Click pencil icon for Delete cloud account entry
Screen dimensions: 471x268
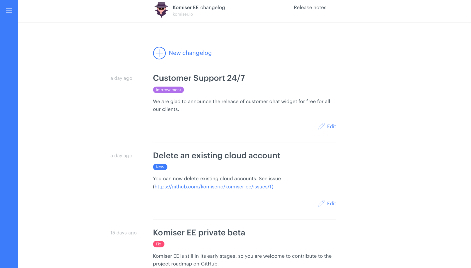(322, 203)
